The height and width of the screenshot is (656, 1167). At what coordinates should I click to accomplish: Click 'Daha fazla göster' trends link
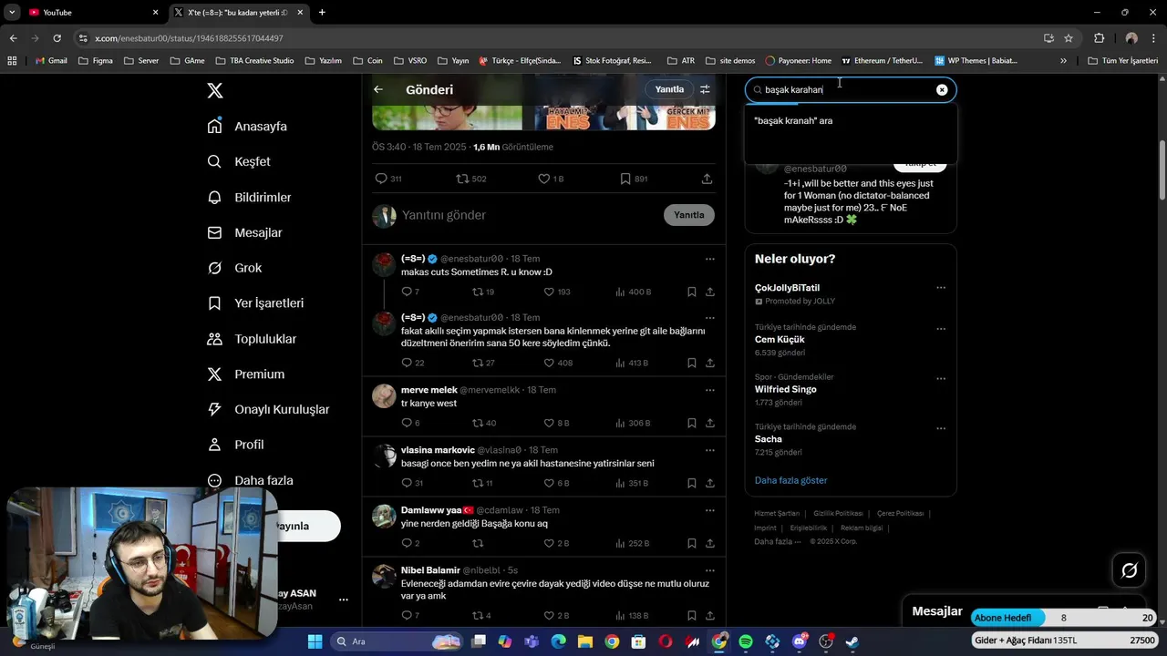point(790,480)
